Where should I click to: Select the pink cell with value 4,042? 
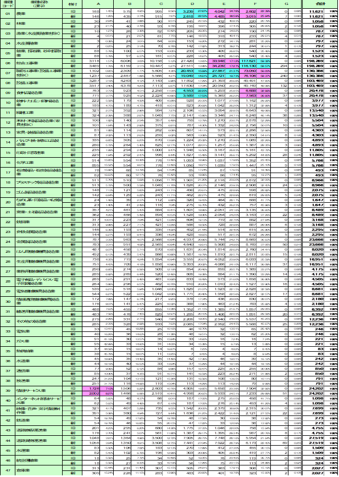218,11
